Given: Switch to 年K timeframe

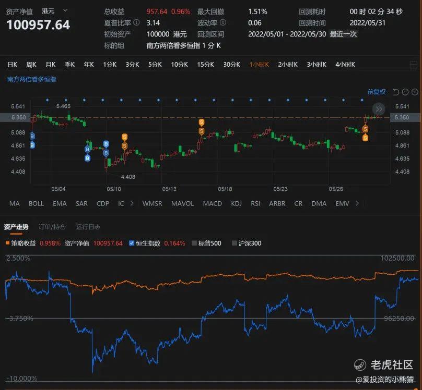Looking at the screenshot, I should (x=89, y=65).
